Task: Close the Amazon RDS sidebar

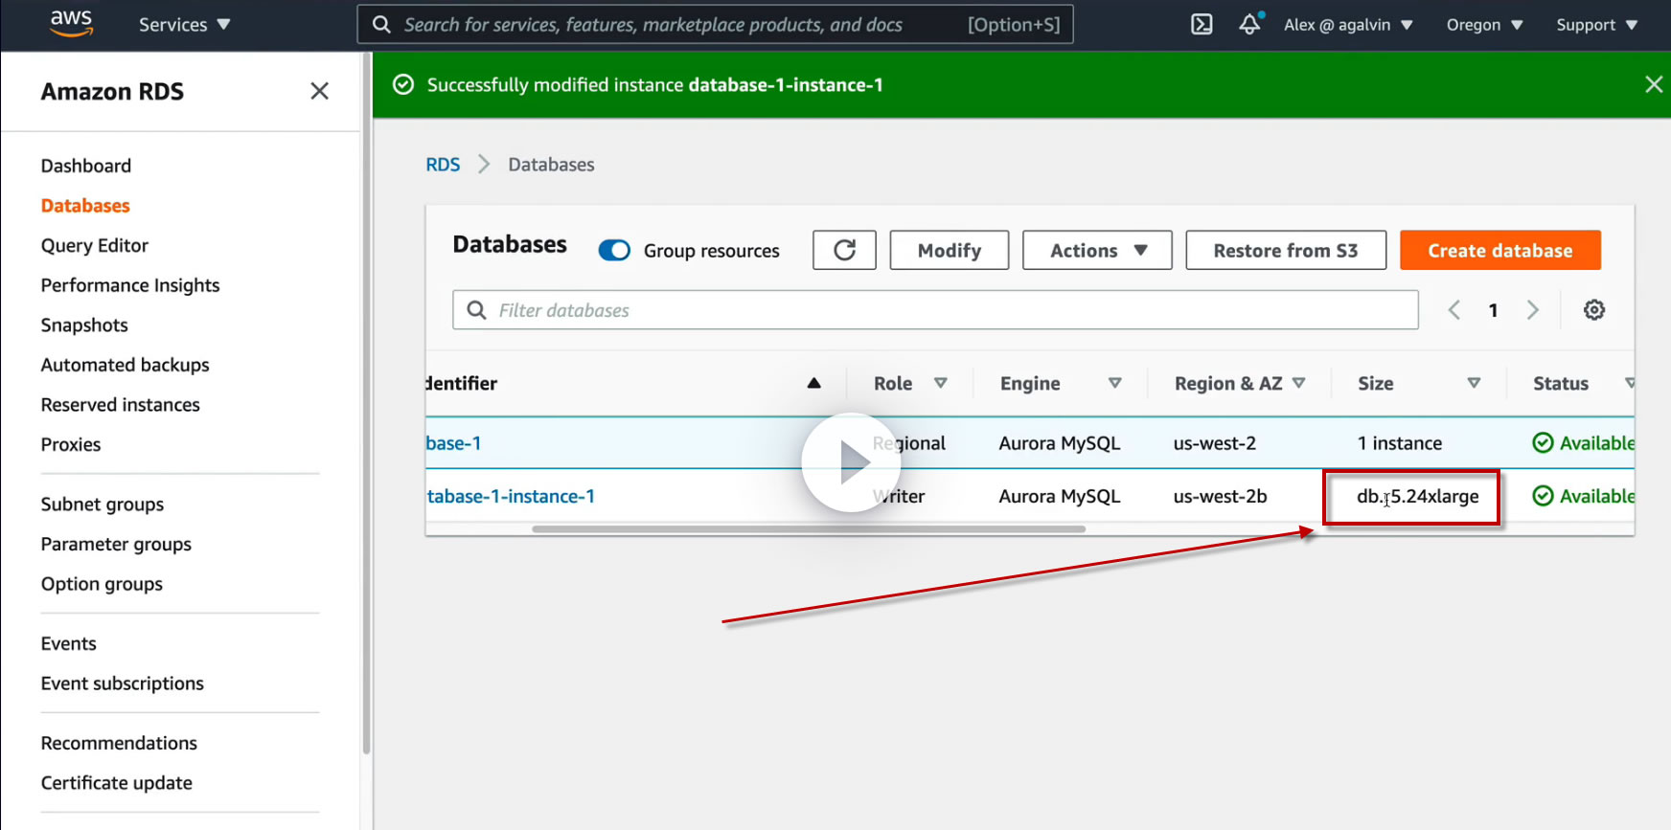Action: [x=319, y=91]
